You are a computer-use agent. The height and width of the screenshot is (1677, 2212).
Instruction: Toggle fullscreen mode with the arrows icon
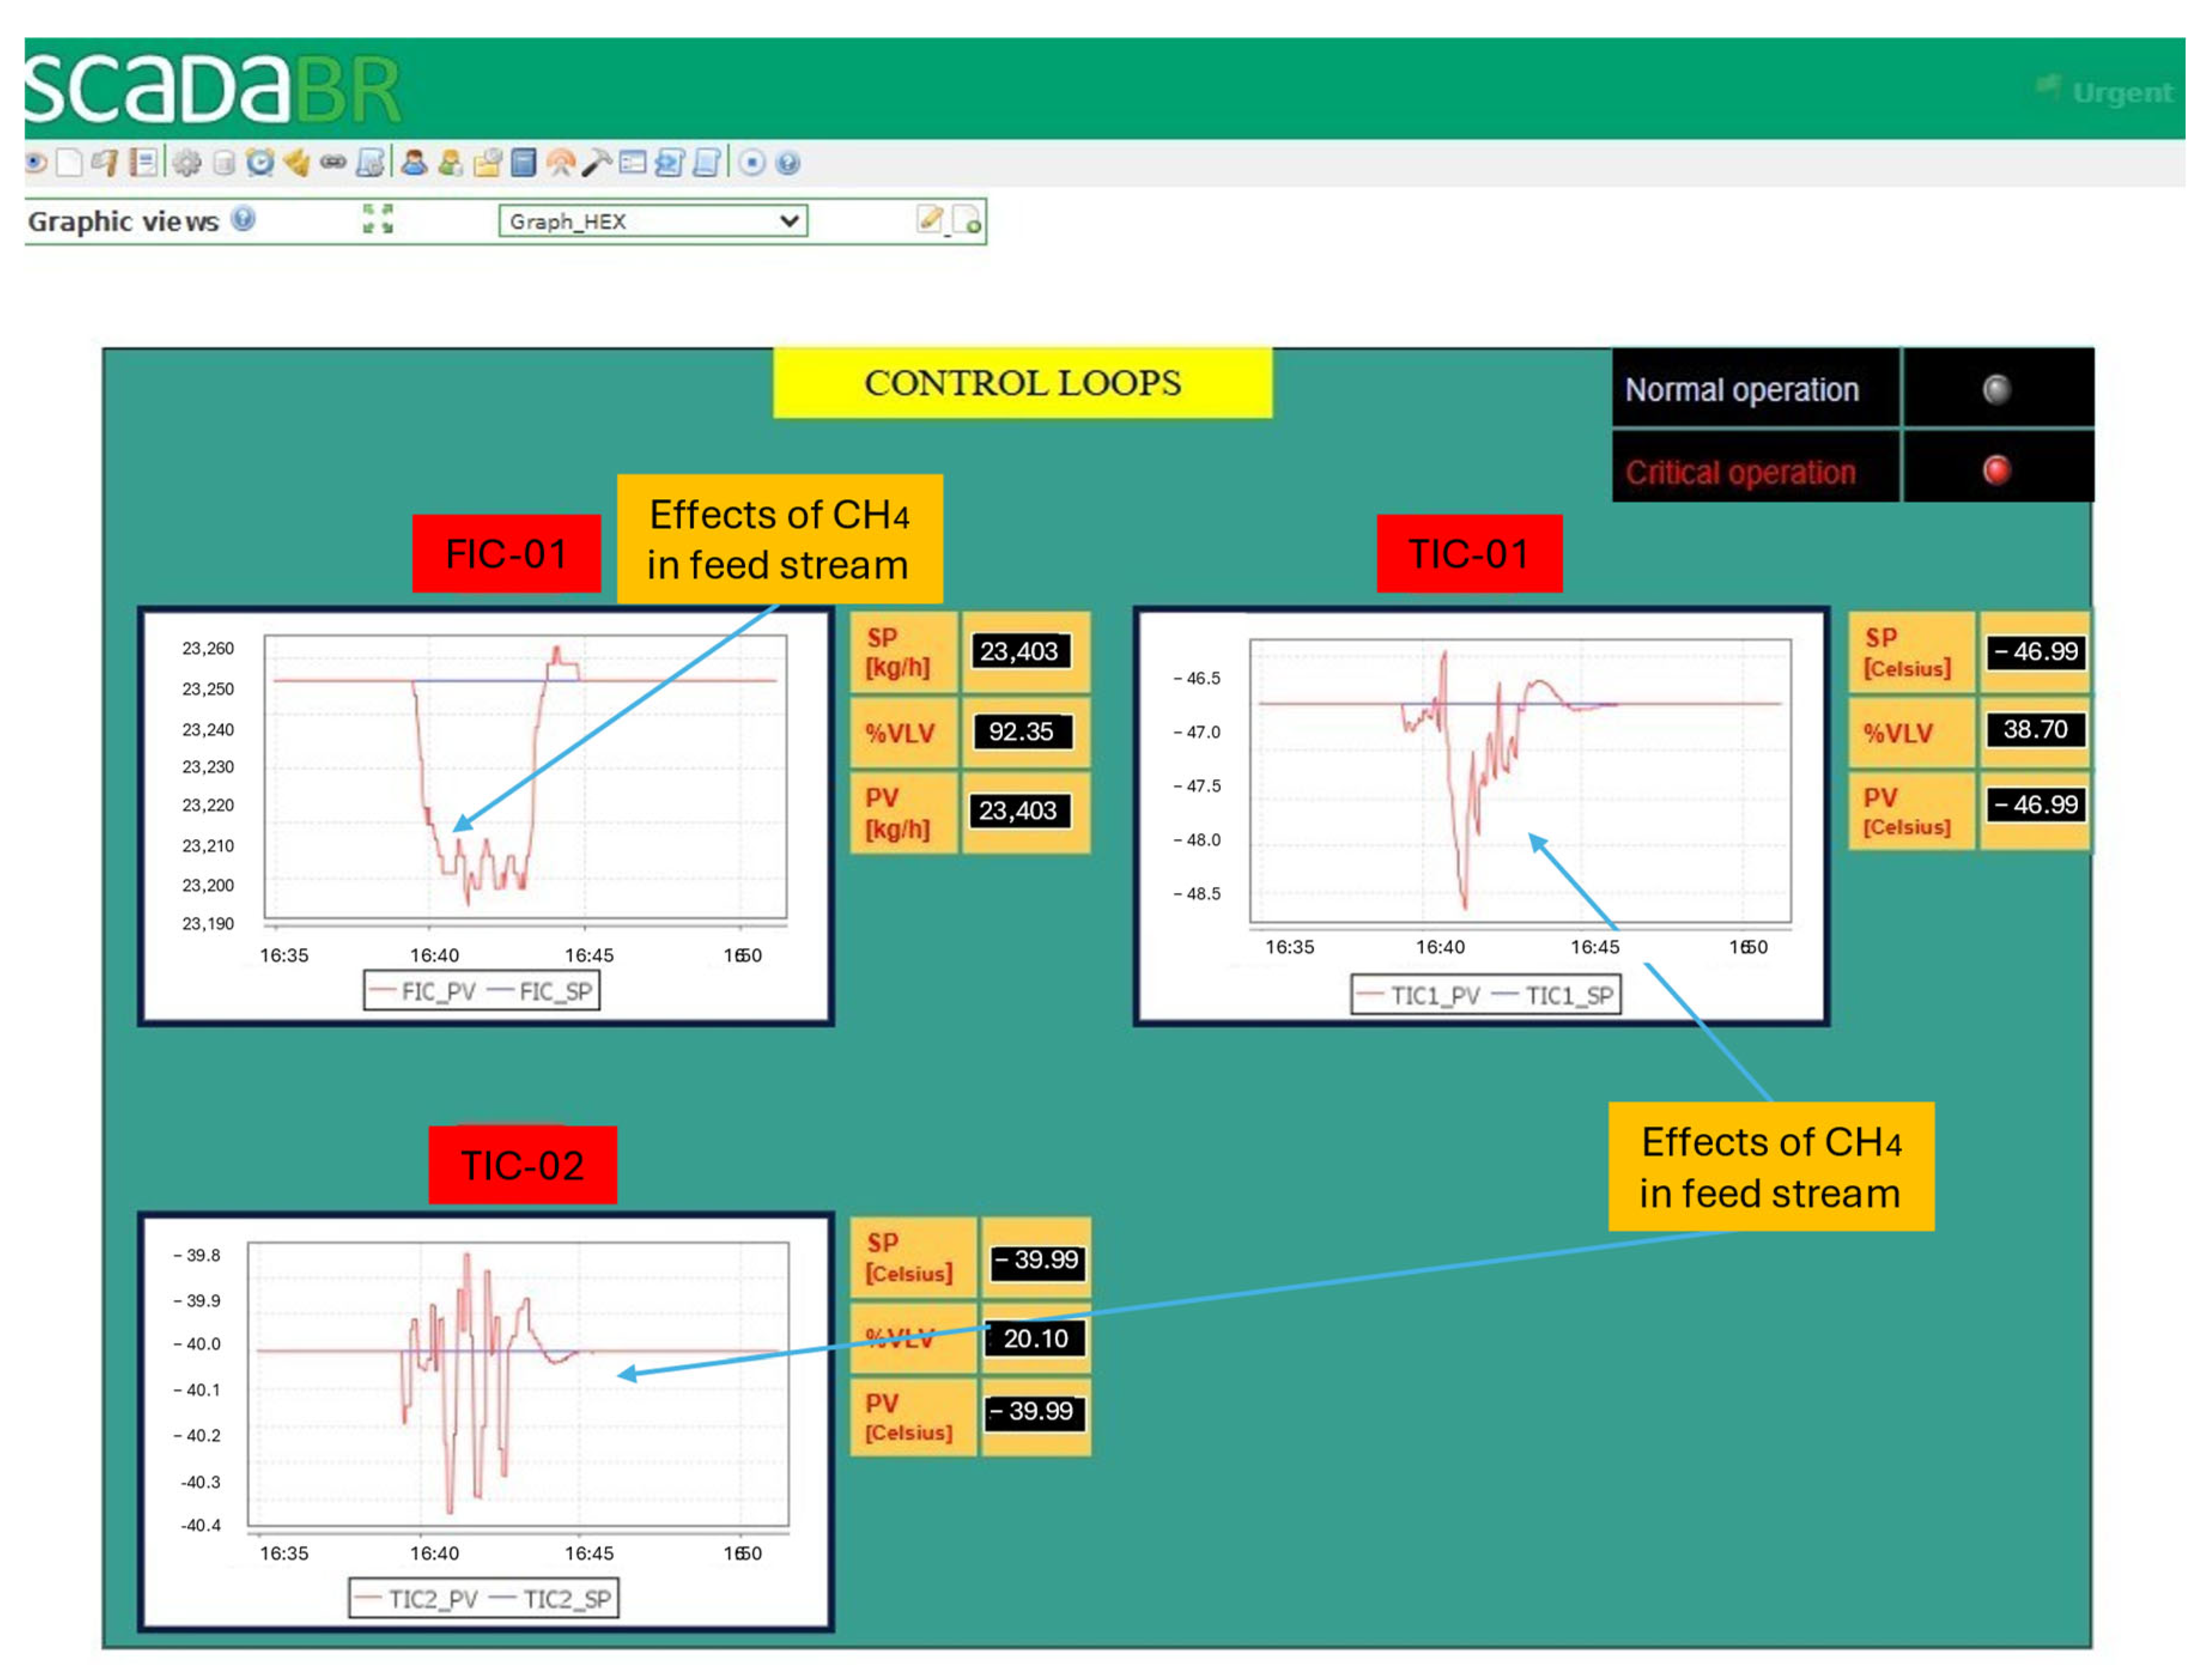pos(377,219)
